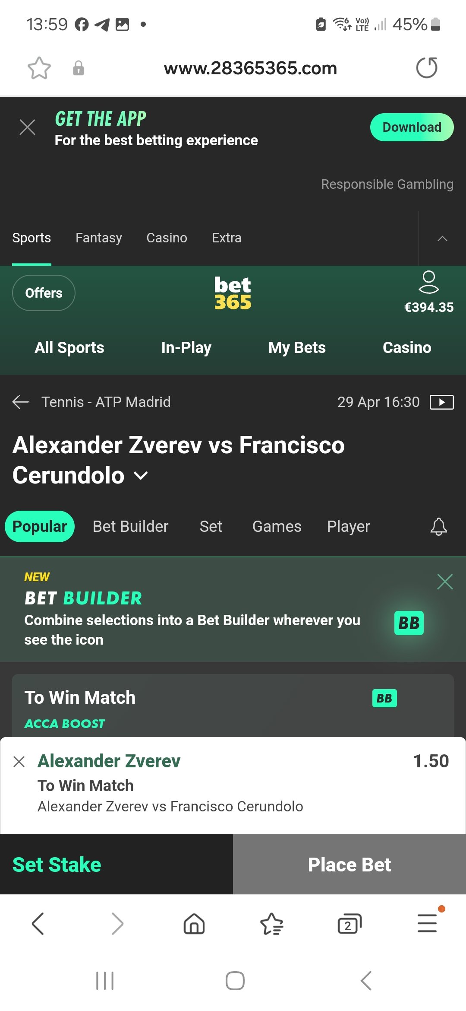This screenshot has height=1011, width=466.
Task: Open the In-Play section
Action: (186, 348)
